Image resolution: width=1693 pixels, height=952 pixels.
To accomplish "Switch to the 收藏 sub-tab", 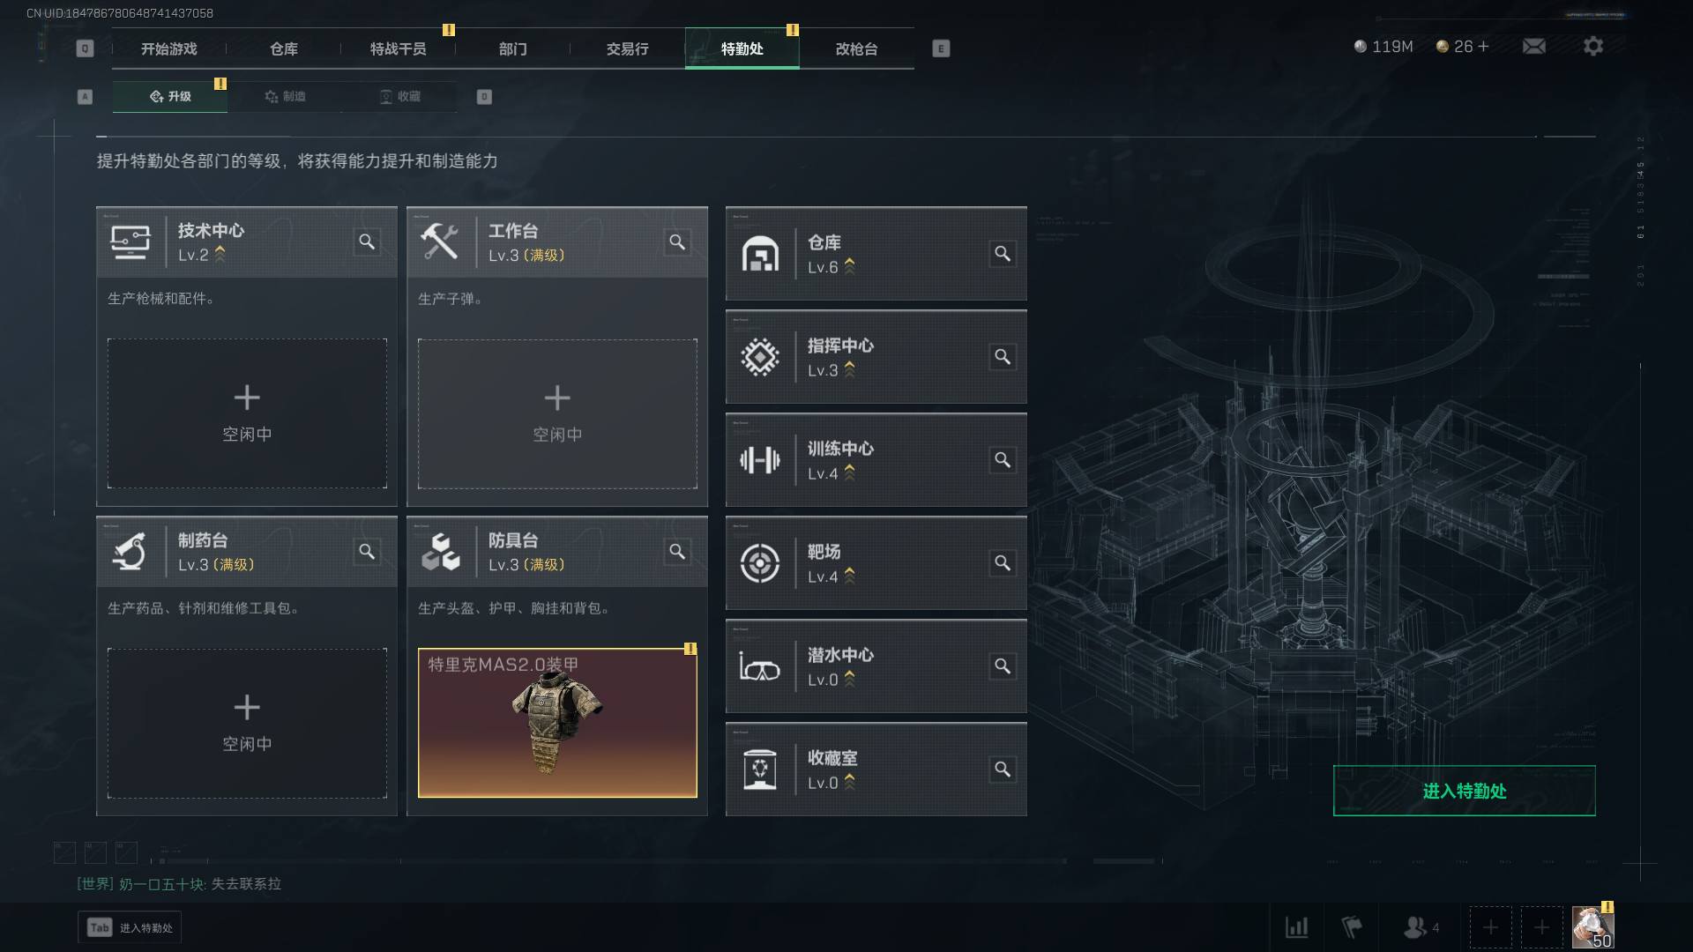I will point(399,96).
